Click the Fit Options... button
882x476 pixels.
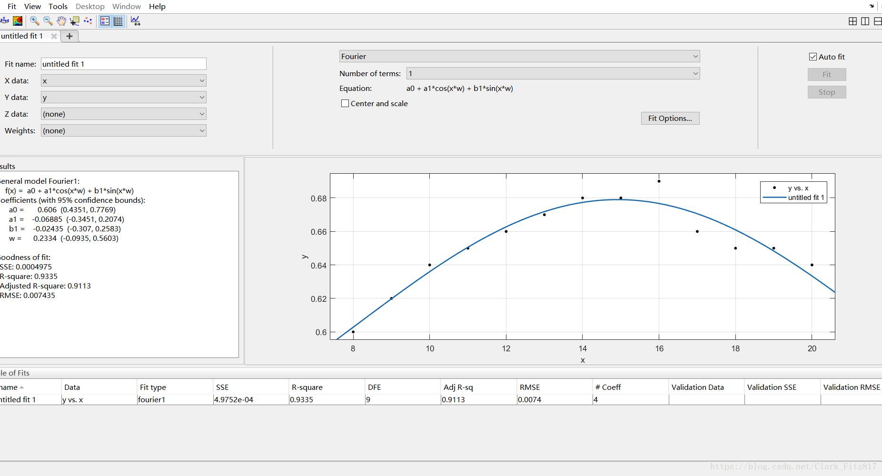click(670, 118)
